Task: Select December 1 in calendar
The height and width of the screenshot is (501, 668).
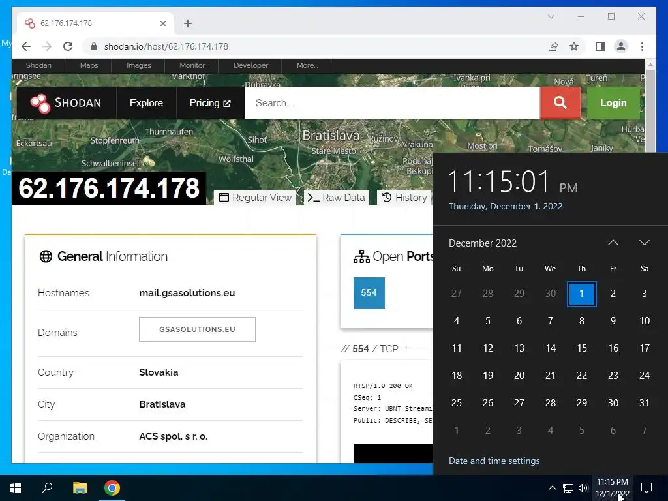Action: [x=581, y=294]
